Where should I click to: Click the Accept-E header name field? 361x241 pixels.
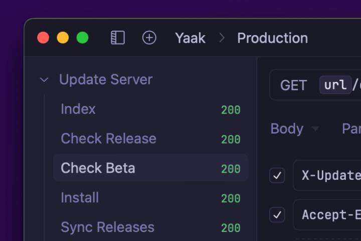(x=331, y=215)
